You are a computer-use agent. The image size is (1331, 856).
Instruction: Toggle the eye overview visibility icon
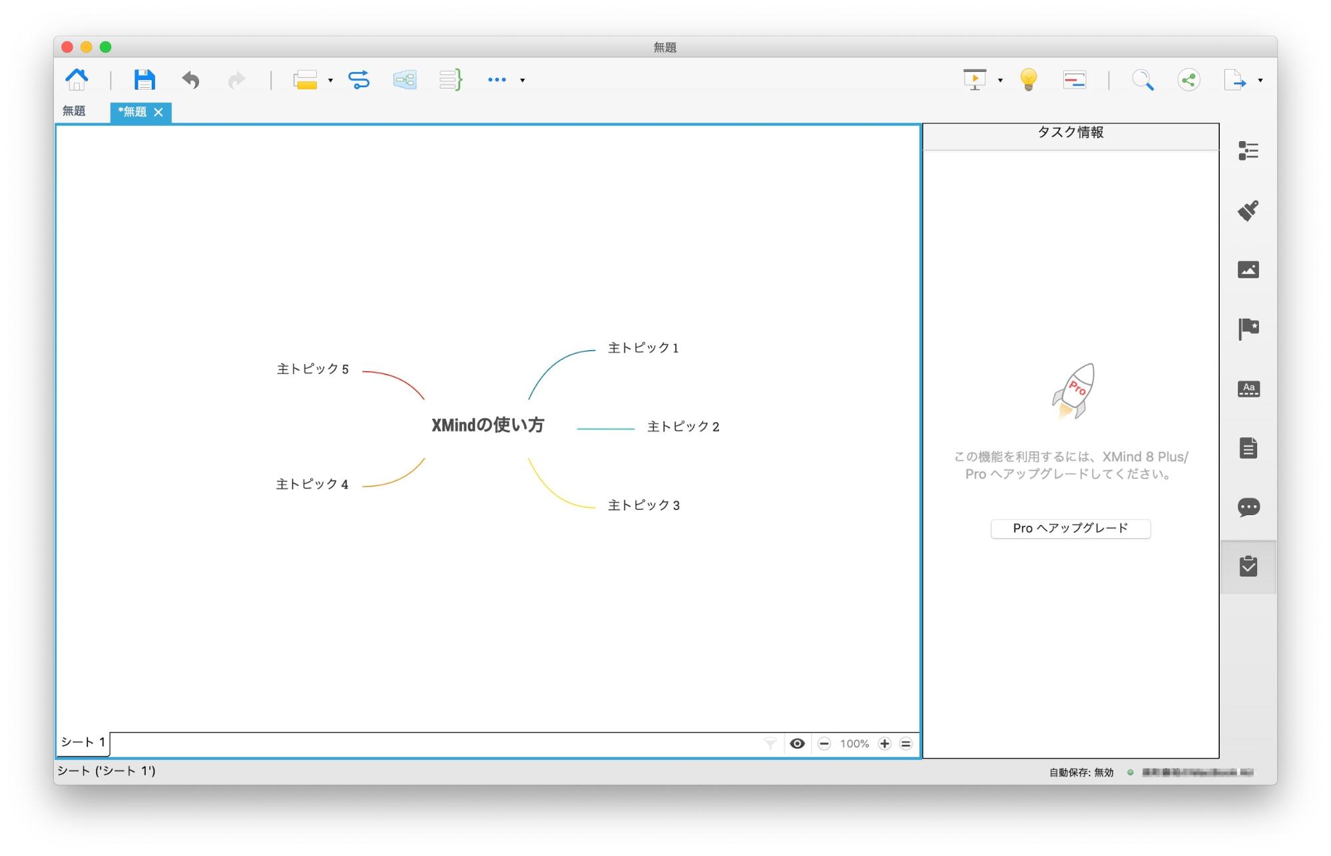797,744
